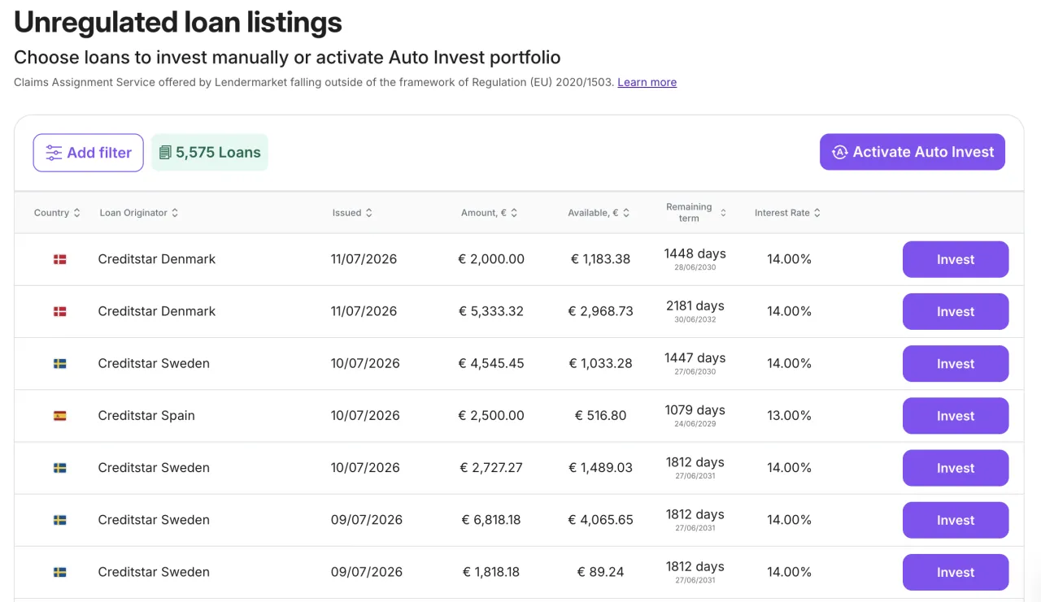Screen dimensions: 1041x602
Task: Sort by Loan Originator column arrows
Action: [175, 213]
